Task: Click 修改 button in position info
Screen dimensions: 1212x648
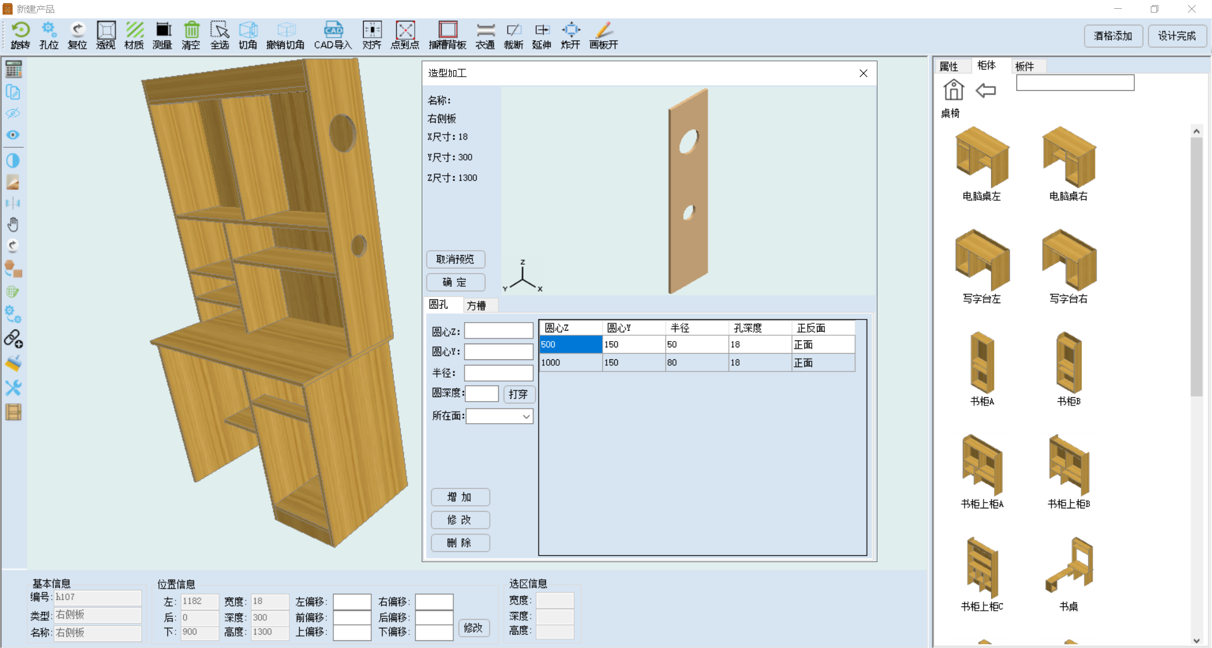Action: point(473,628)
